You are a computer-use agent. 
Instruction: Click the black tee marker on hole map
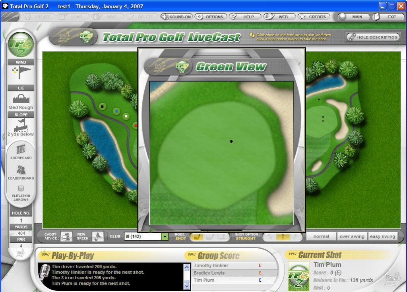102,106
